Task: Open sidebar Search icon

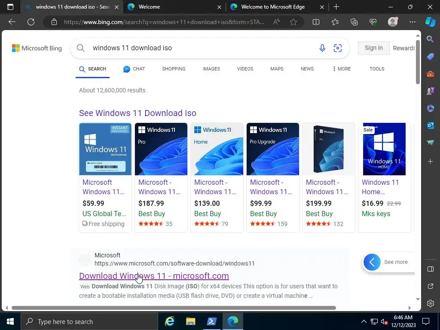Action: [430, 39]
